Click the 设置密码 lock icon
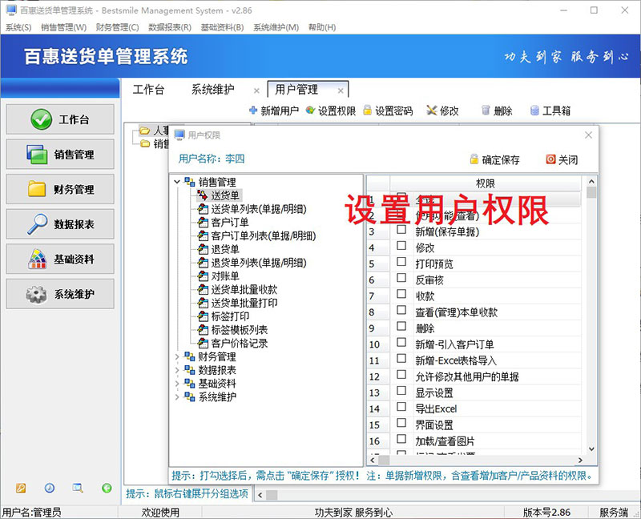This screenshot has height=519, width=641. coord(368,111)
